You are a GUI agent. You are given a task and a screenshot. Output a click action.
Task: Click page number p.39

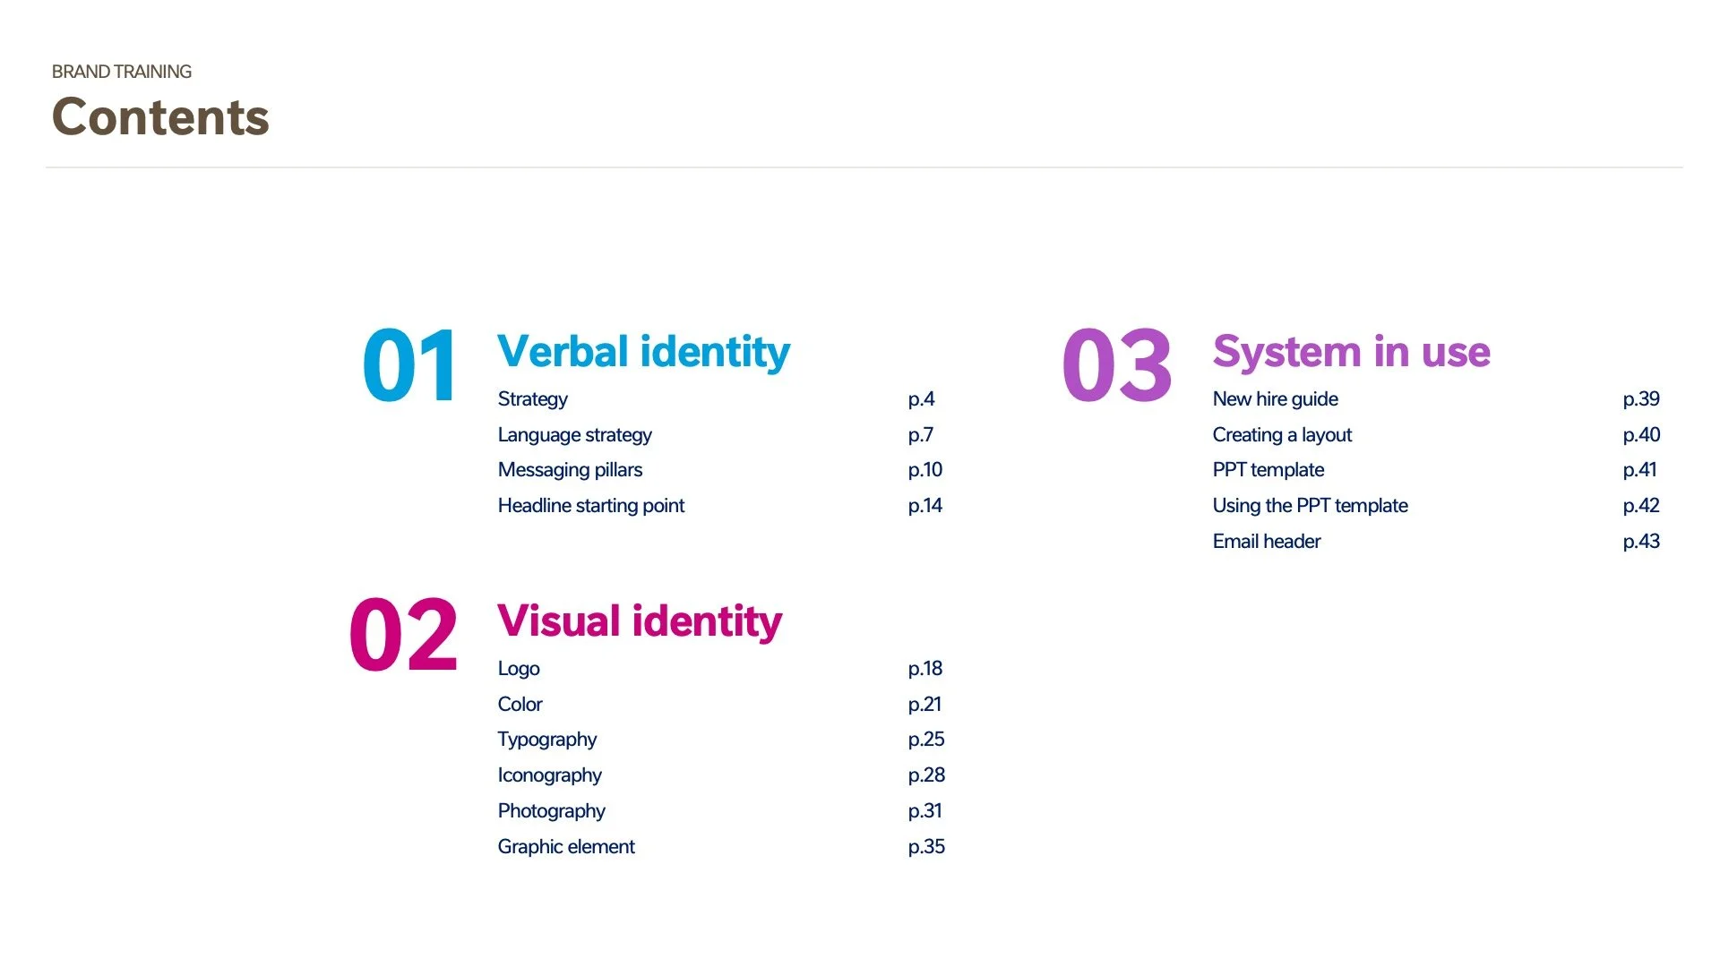1641,399
